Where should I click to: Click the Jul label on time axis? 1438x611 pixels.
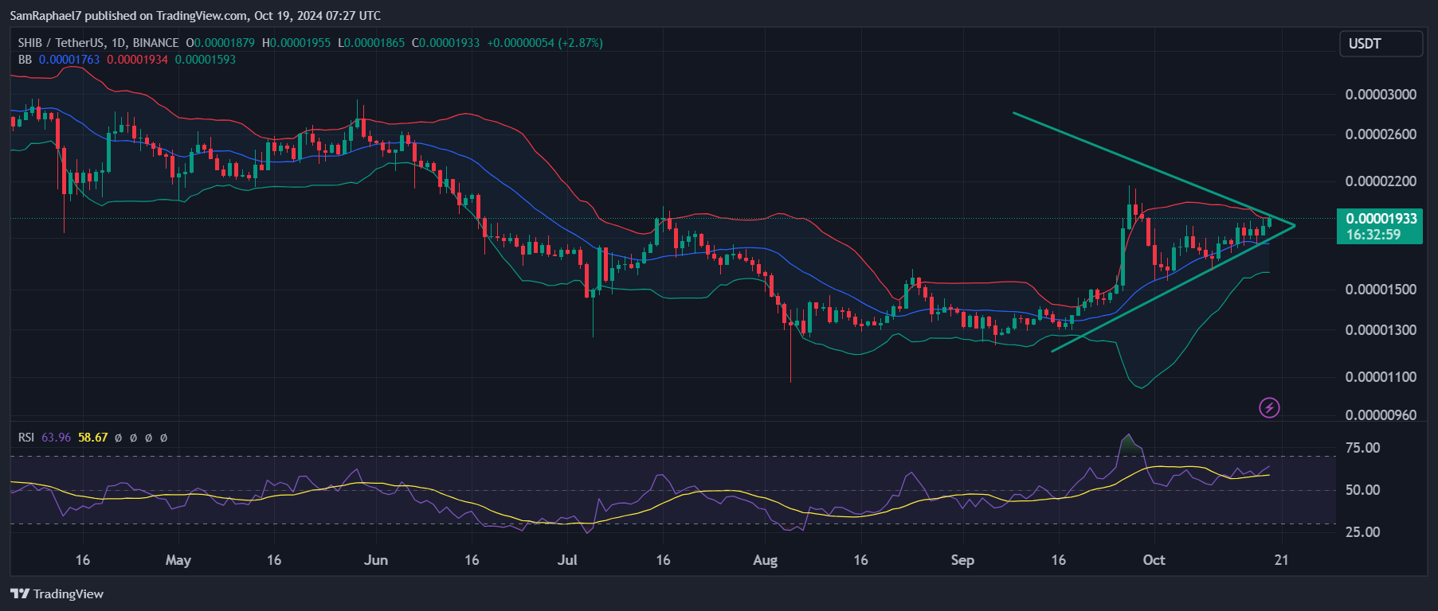[x=567, y=560]
